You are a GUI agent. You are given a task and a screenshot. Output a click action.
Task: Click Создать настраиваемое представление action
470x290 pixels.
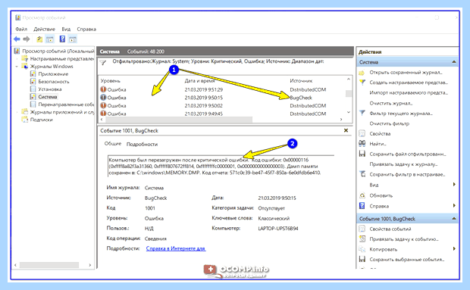point(409,83)
